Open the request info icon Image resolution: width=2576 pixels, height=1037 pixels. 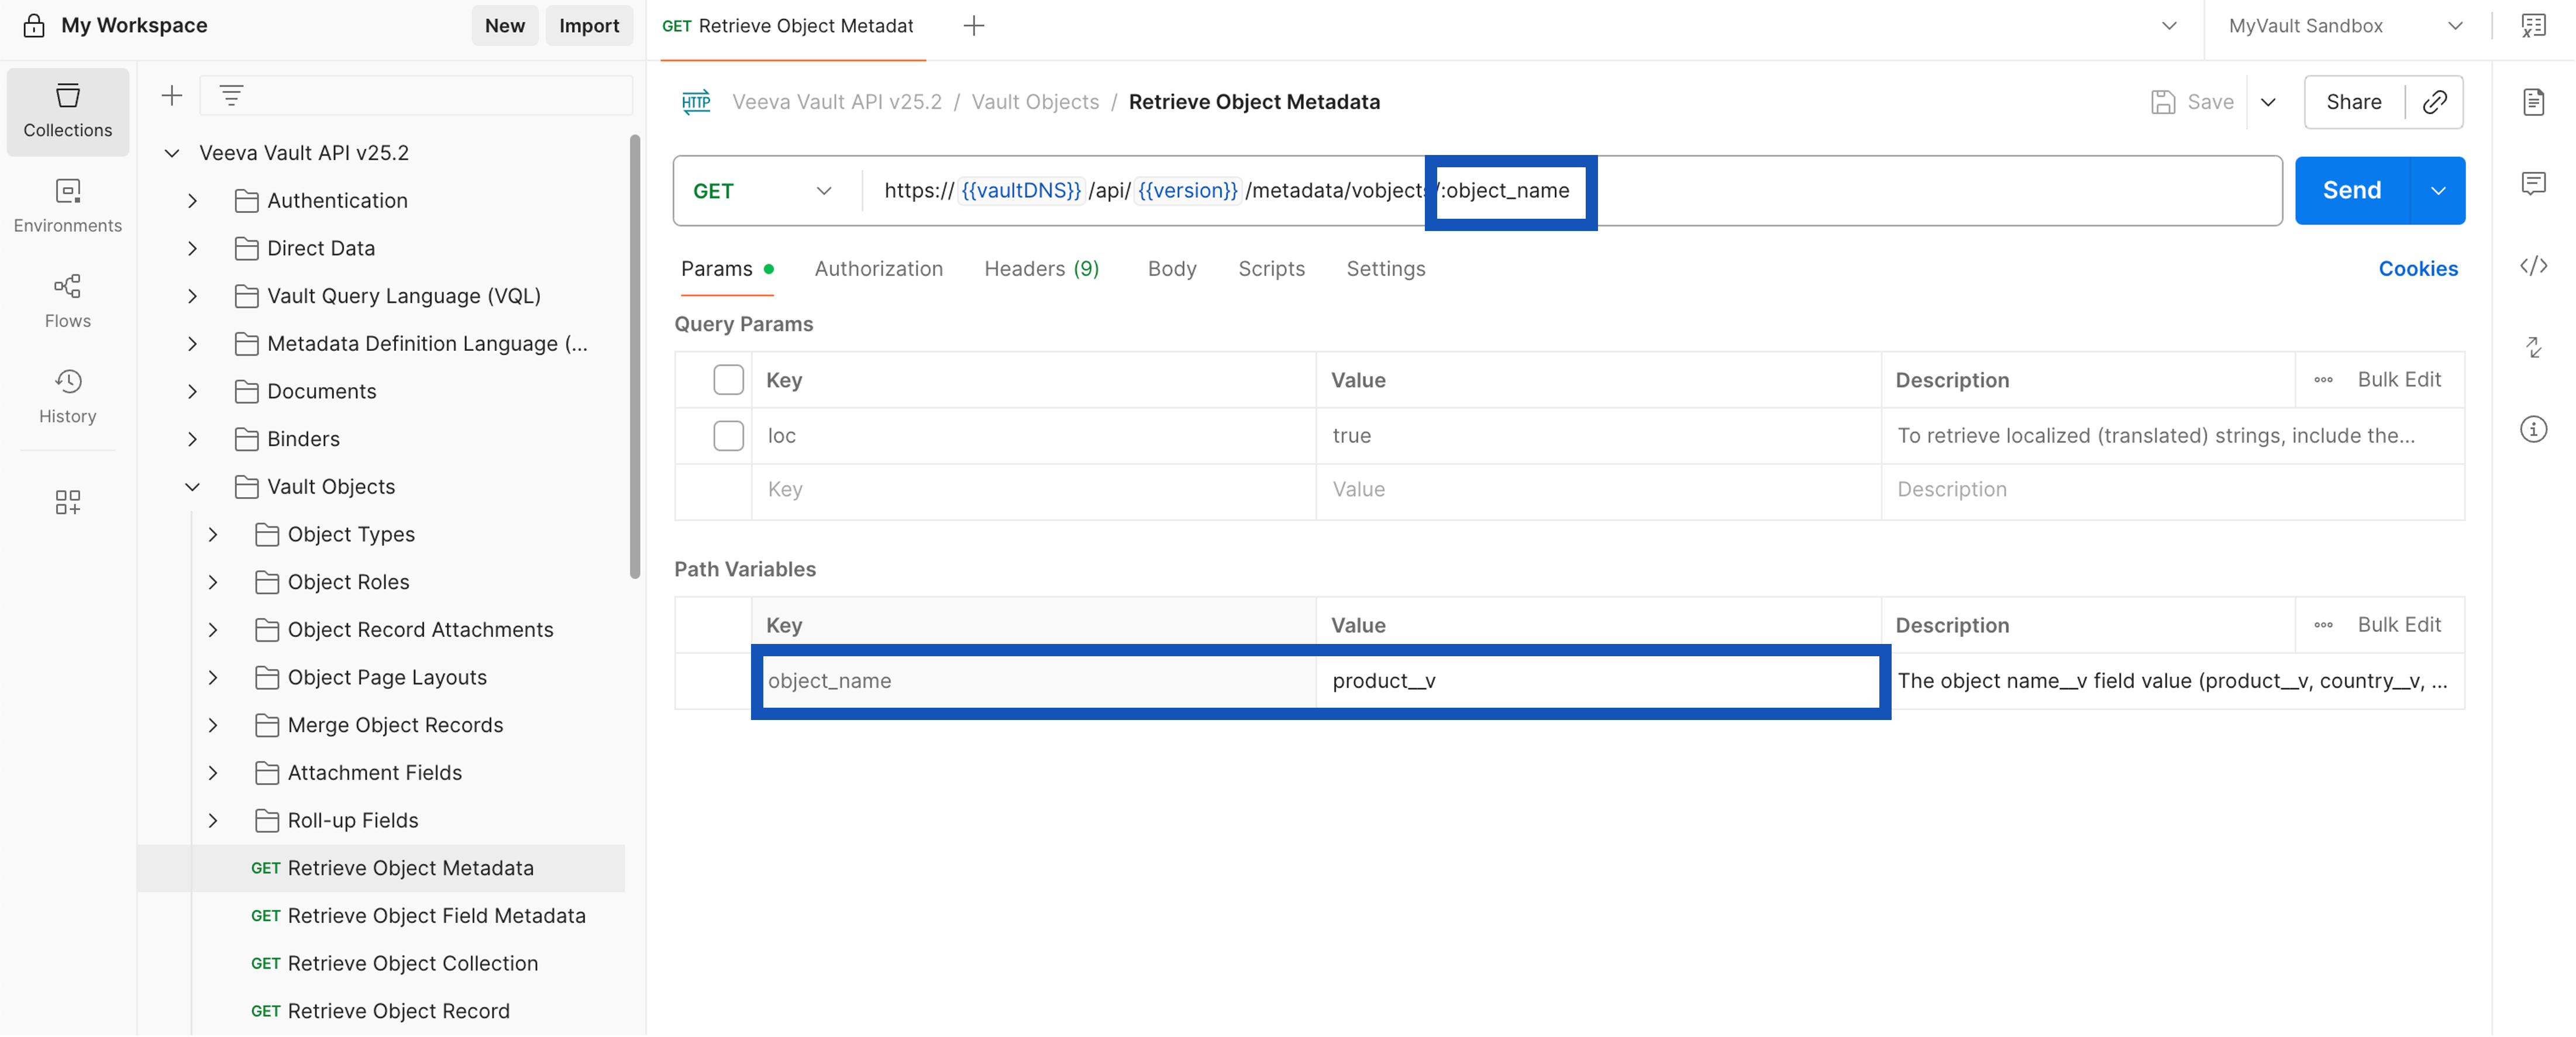2532,429
